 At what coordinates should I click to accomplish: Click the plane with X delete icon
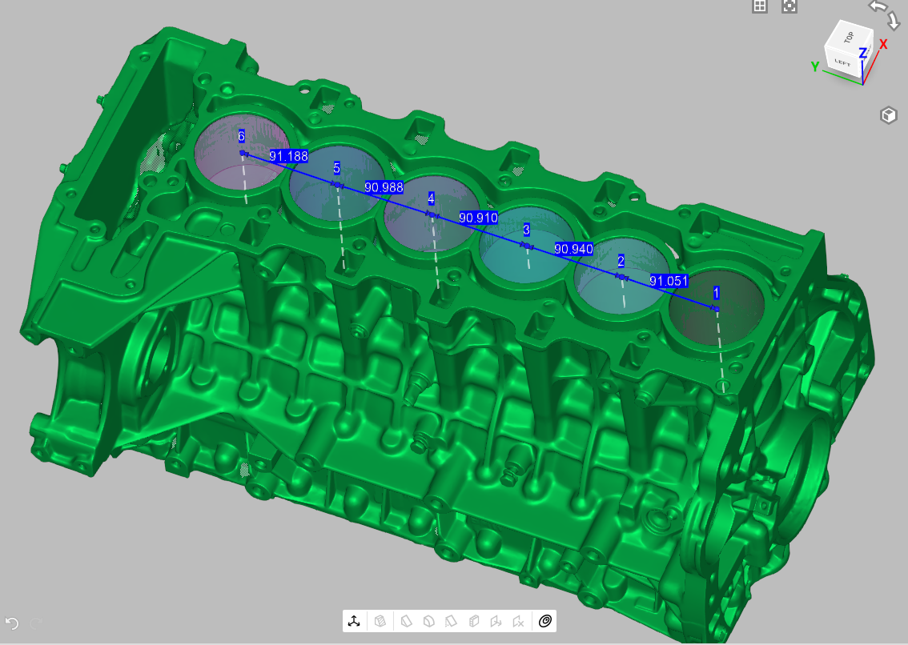coord(519,621)
